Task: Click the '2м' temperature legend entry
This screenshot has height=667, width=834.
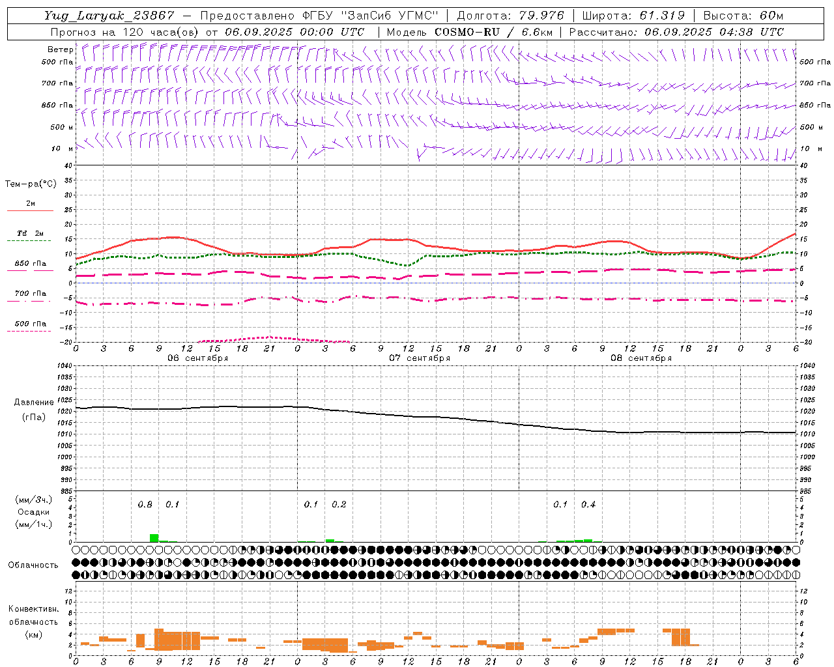Action: coord(31,204)
